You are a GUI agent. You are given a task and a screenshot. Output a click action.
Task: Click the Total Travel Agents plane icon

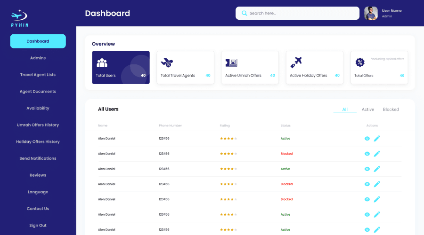tap(167, 63)
